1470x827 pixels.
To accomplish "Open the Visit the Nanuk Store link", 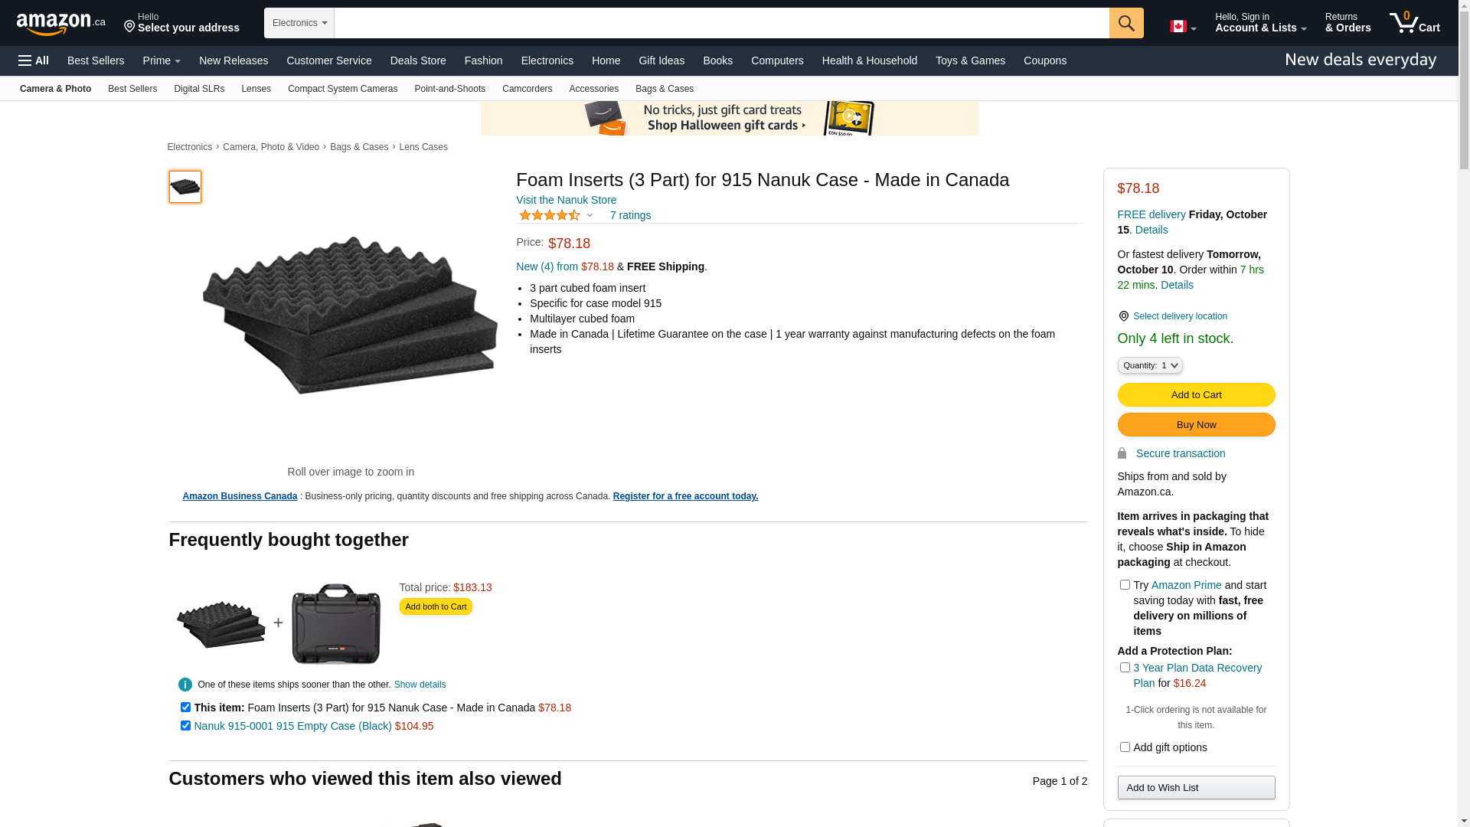I will (566, 200).
